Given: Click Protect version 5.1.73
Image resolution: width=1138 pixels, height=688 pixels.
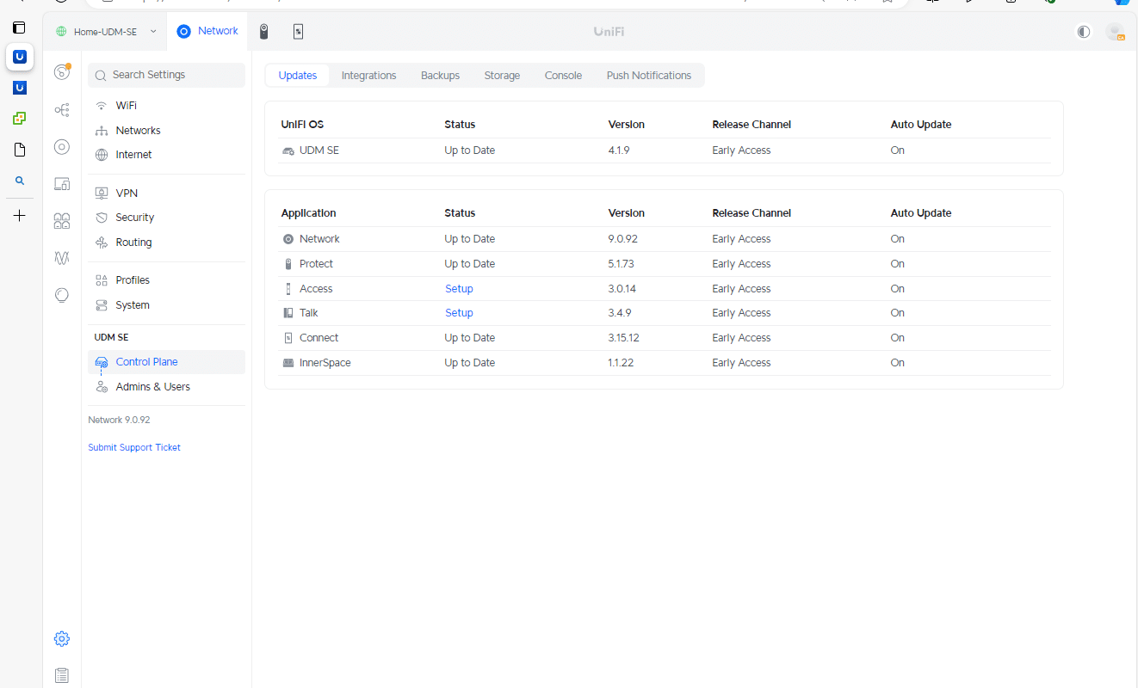Looking at the screenshot, I should coord(622,264).
